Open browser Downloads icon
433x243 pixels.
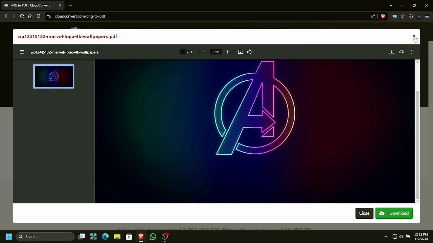point(419,16)
